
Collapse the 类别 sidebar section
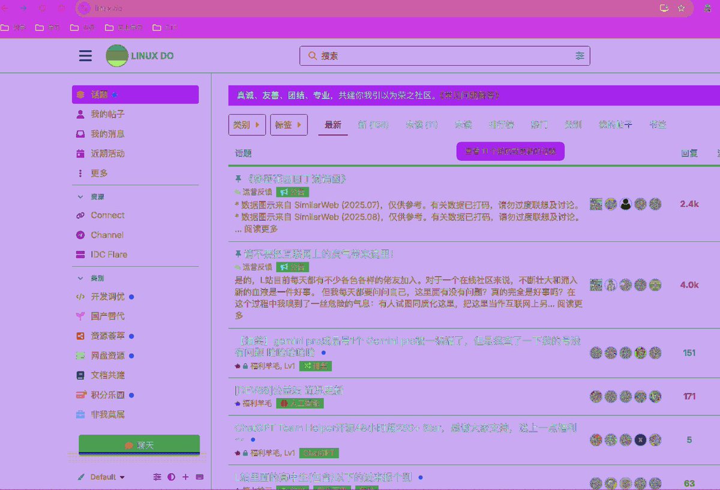[92, 278]
